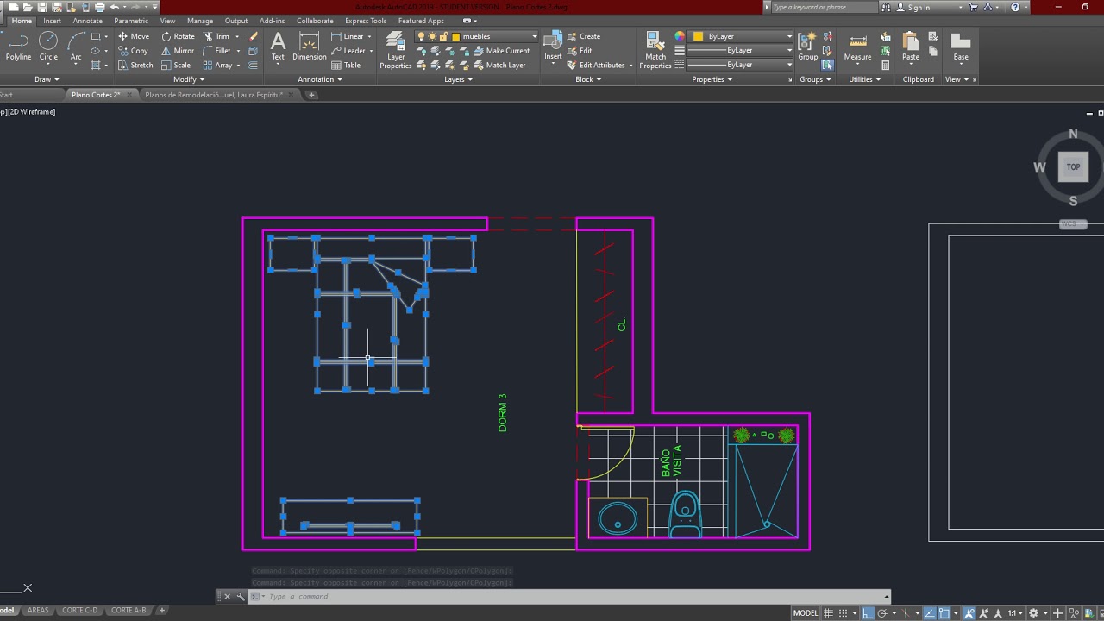
Task: Click the yellow muebles layer color swatch
Action: [455, 37]
